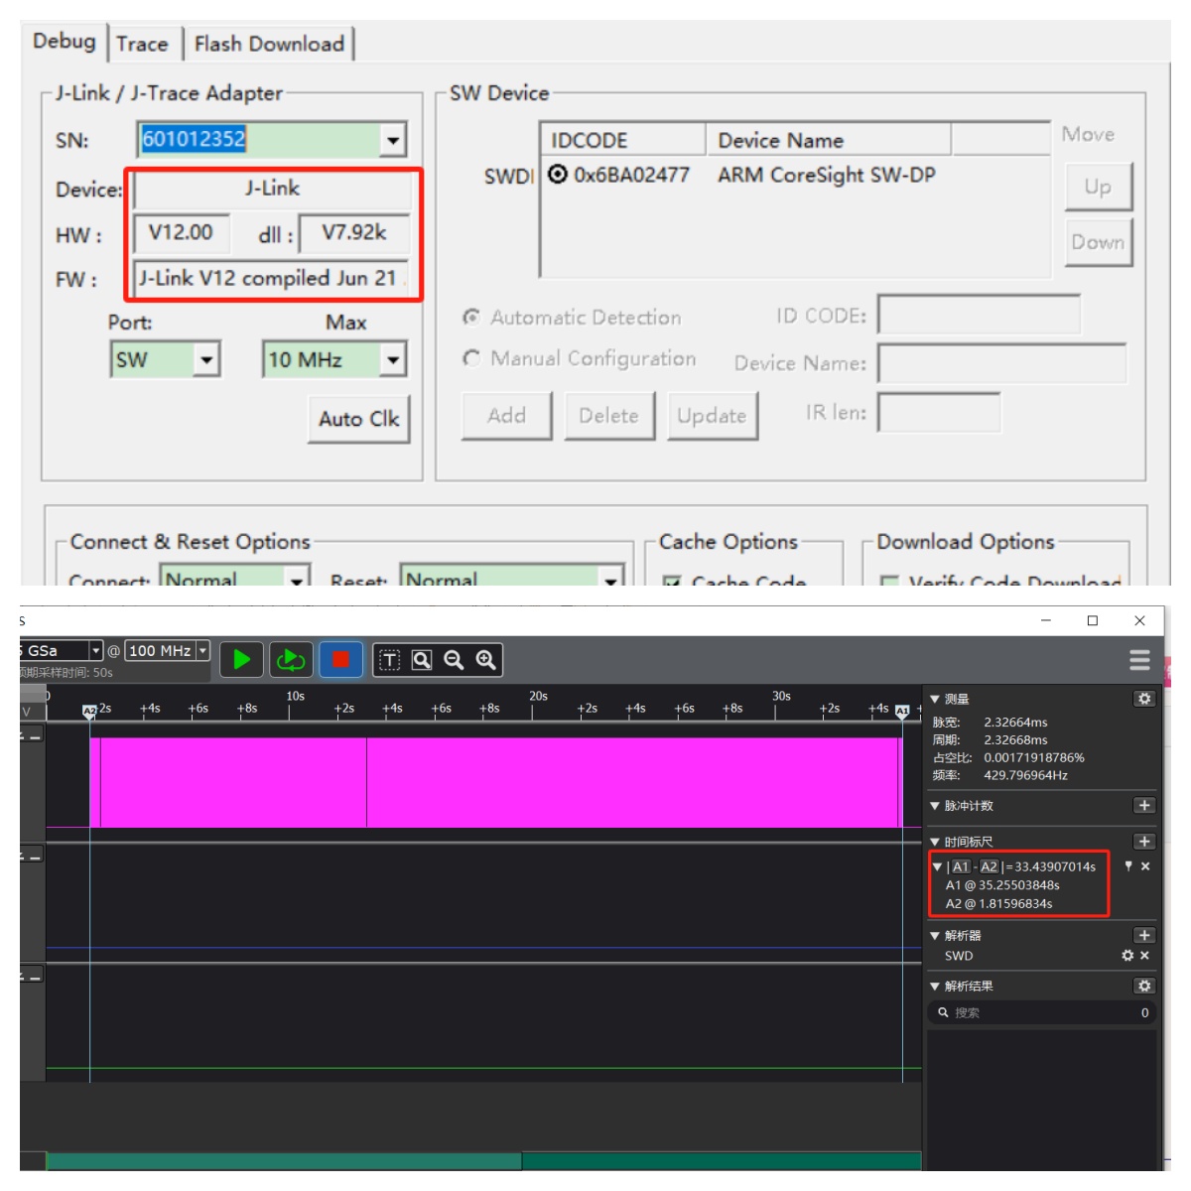Viewport: 1191px width, 1191px height.
Task: Open the 测量 section's gear settings
Action: (x=1144, y=699)
